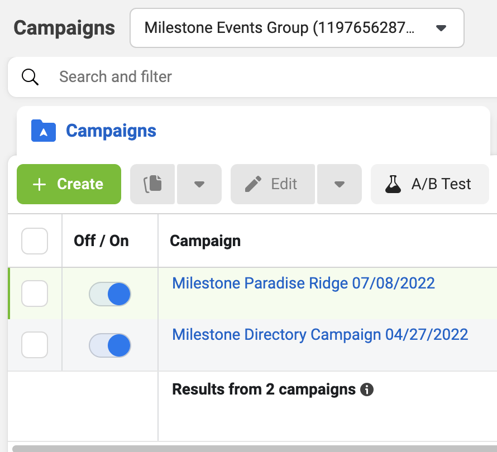Open Milestone Directory Campaign 04/27/2022 link

point(320,334)
